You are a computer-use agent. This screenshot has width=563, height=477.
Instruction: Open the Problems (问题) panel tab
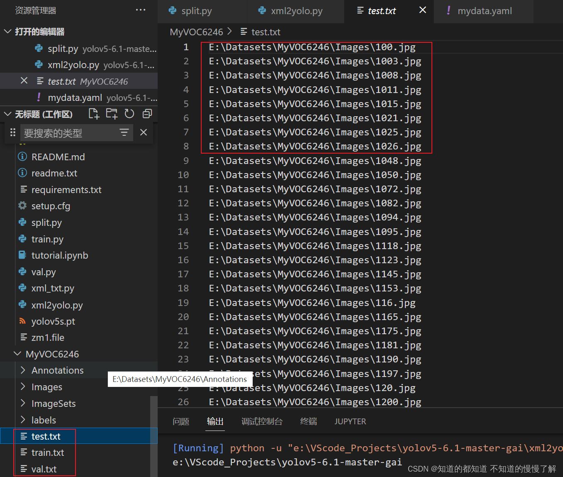pos(181,421)
